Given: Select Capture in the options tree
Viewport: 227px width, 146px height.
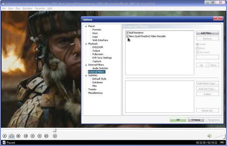Looking at the screenshot, I should (x=97, y=61).
